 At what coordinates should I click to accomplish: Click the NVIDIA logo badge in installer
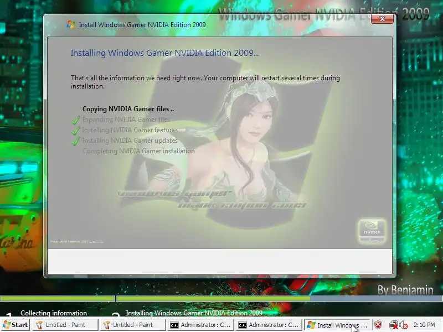[x=372, y=231]
